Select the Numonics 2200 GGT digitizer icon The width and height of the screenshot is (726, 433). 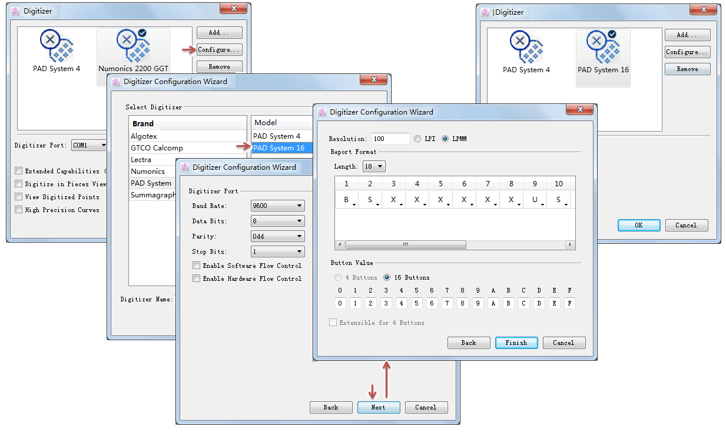(133, 51)
